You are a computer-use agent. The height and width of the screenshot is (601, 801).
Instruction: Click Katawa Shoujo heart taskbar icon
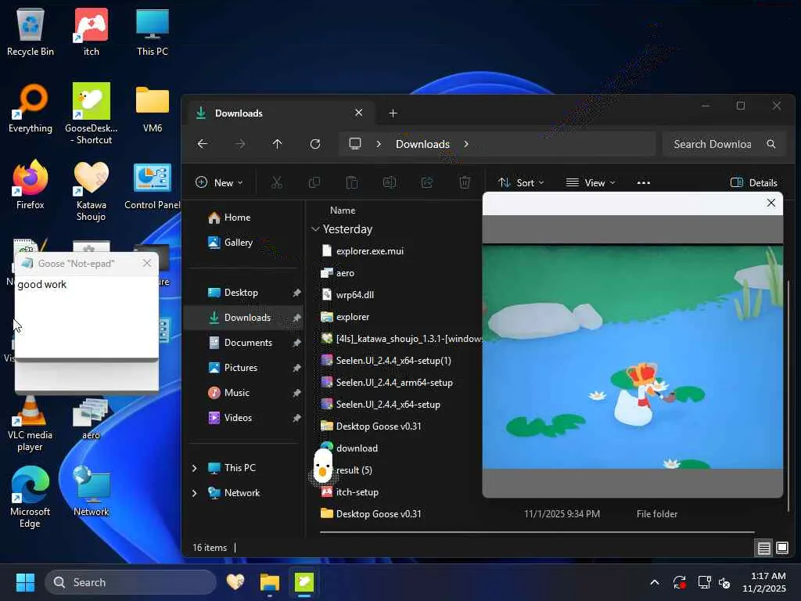pyautogui.click(x=235, y=582)
